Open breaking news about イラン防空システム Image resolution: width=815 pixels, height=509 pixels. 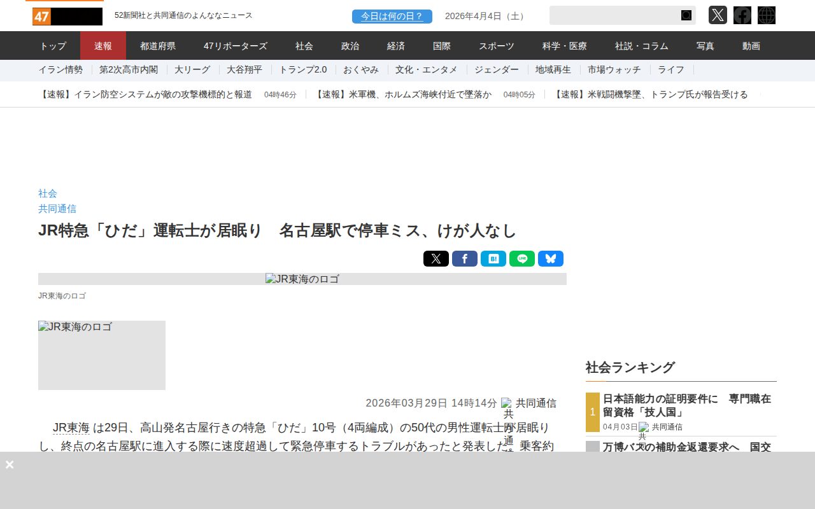point(145,95)
